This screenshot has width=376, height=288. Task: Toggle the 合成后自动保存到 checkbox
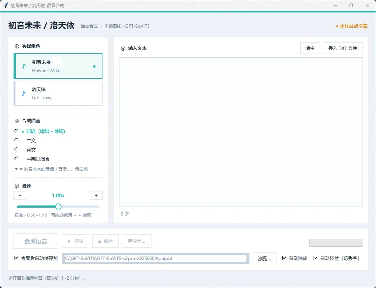pos(16,258)
